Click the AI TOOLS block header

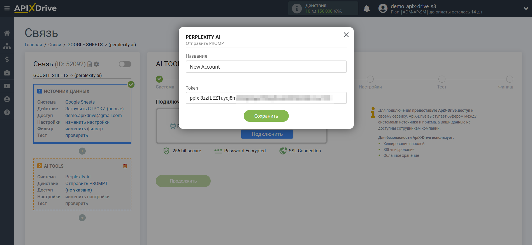click(x=54, y=166)
